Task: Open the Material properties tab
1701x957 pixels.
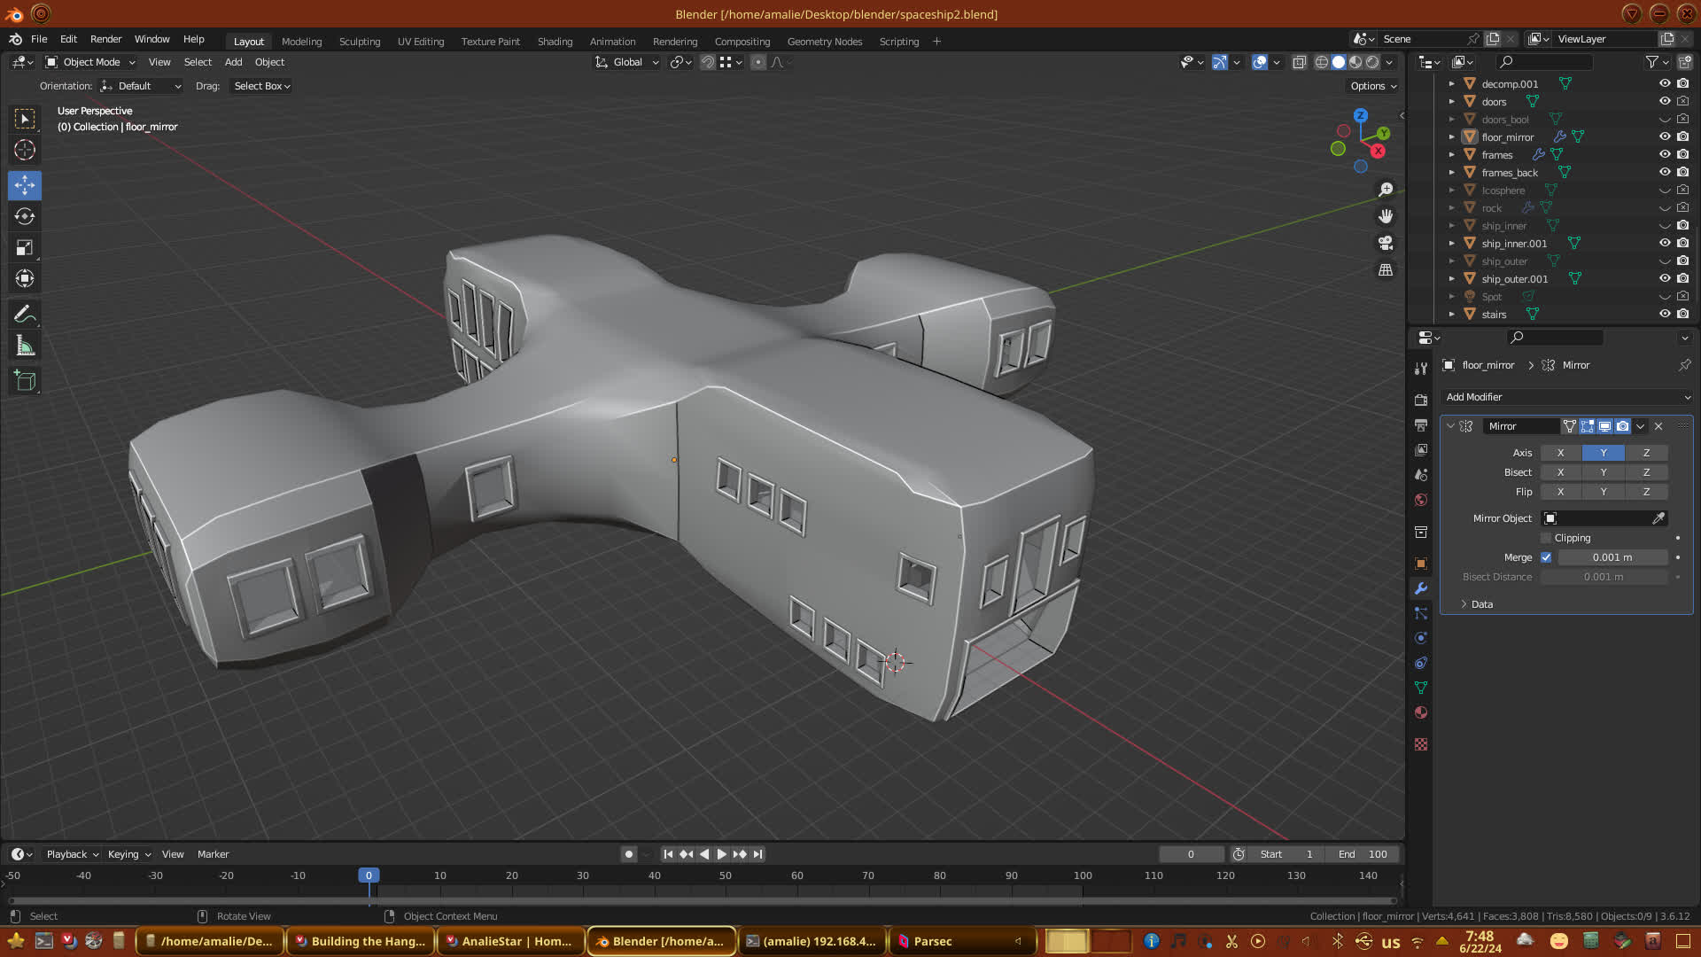Action: tap(1421, 713)
